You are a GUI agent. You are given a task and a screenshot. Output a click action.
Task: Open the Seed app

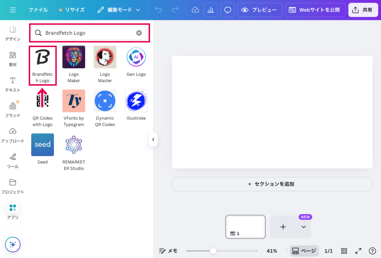point(42,149)
